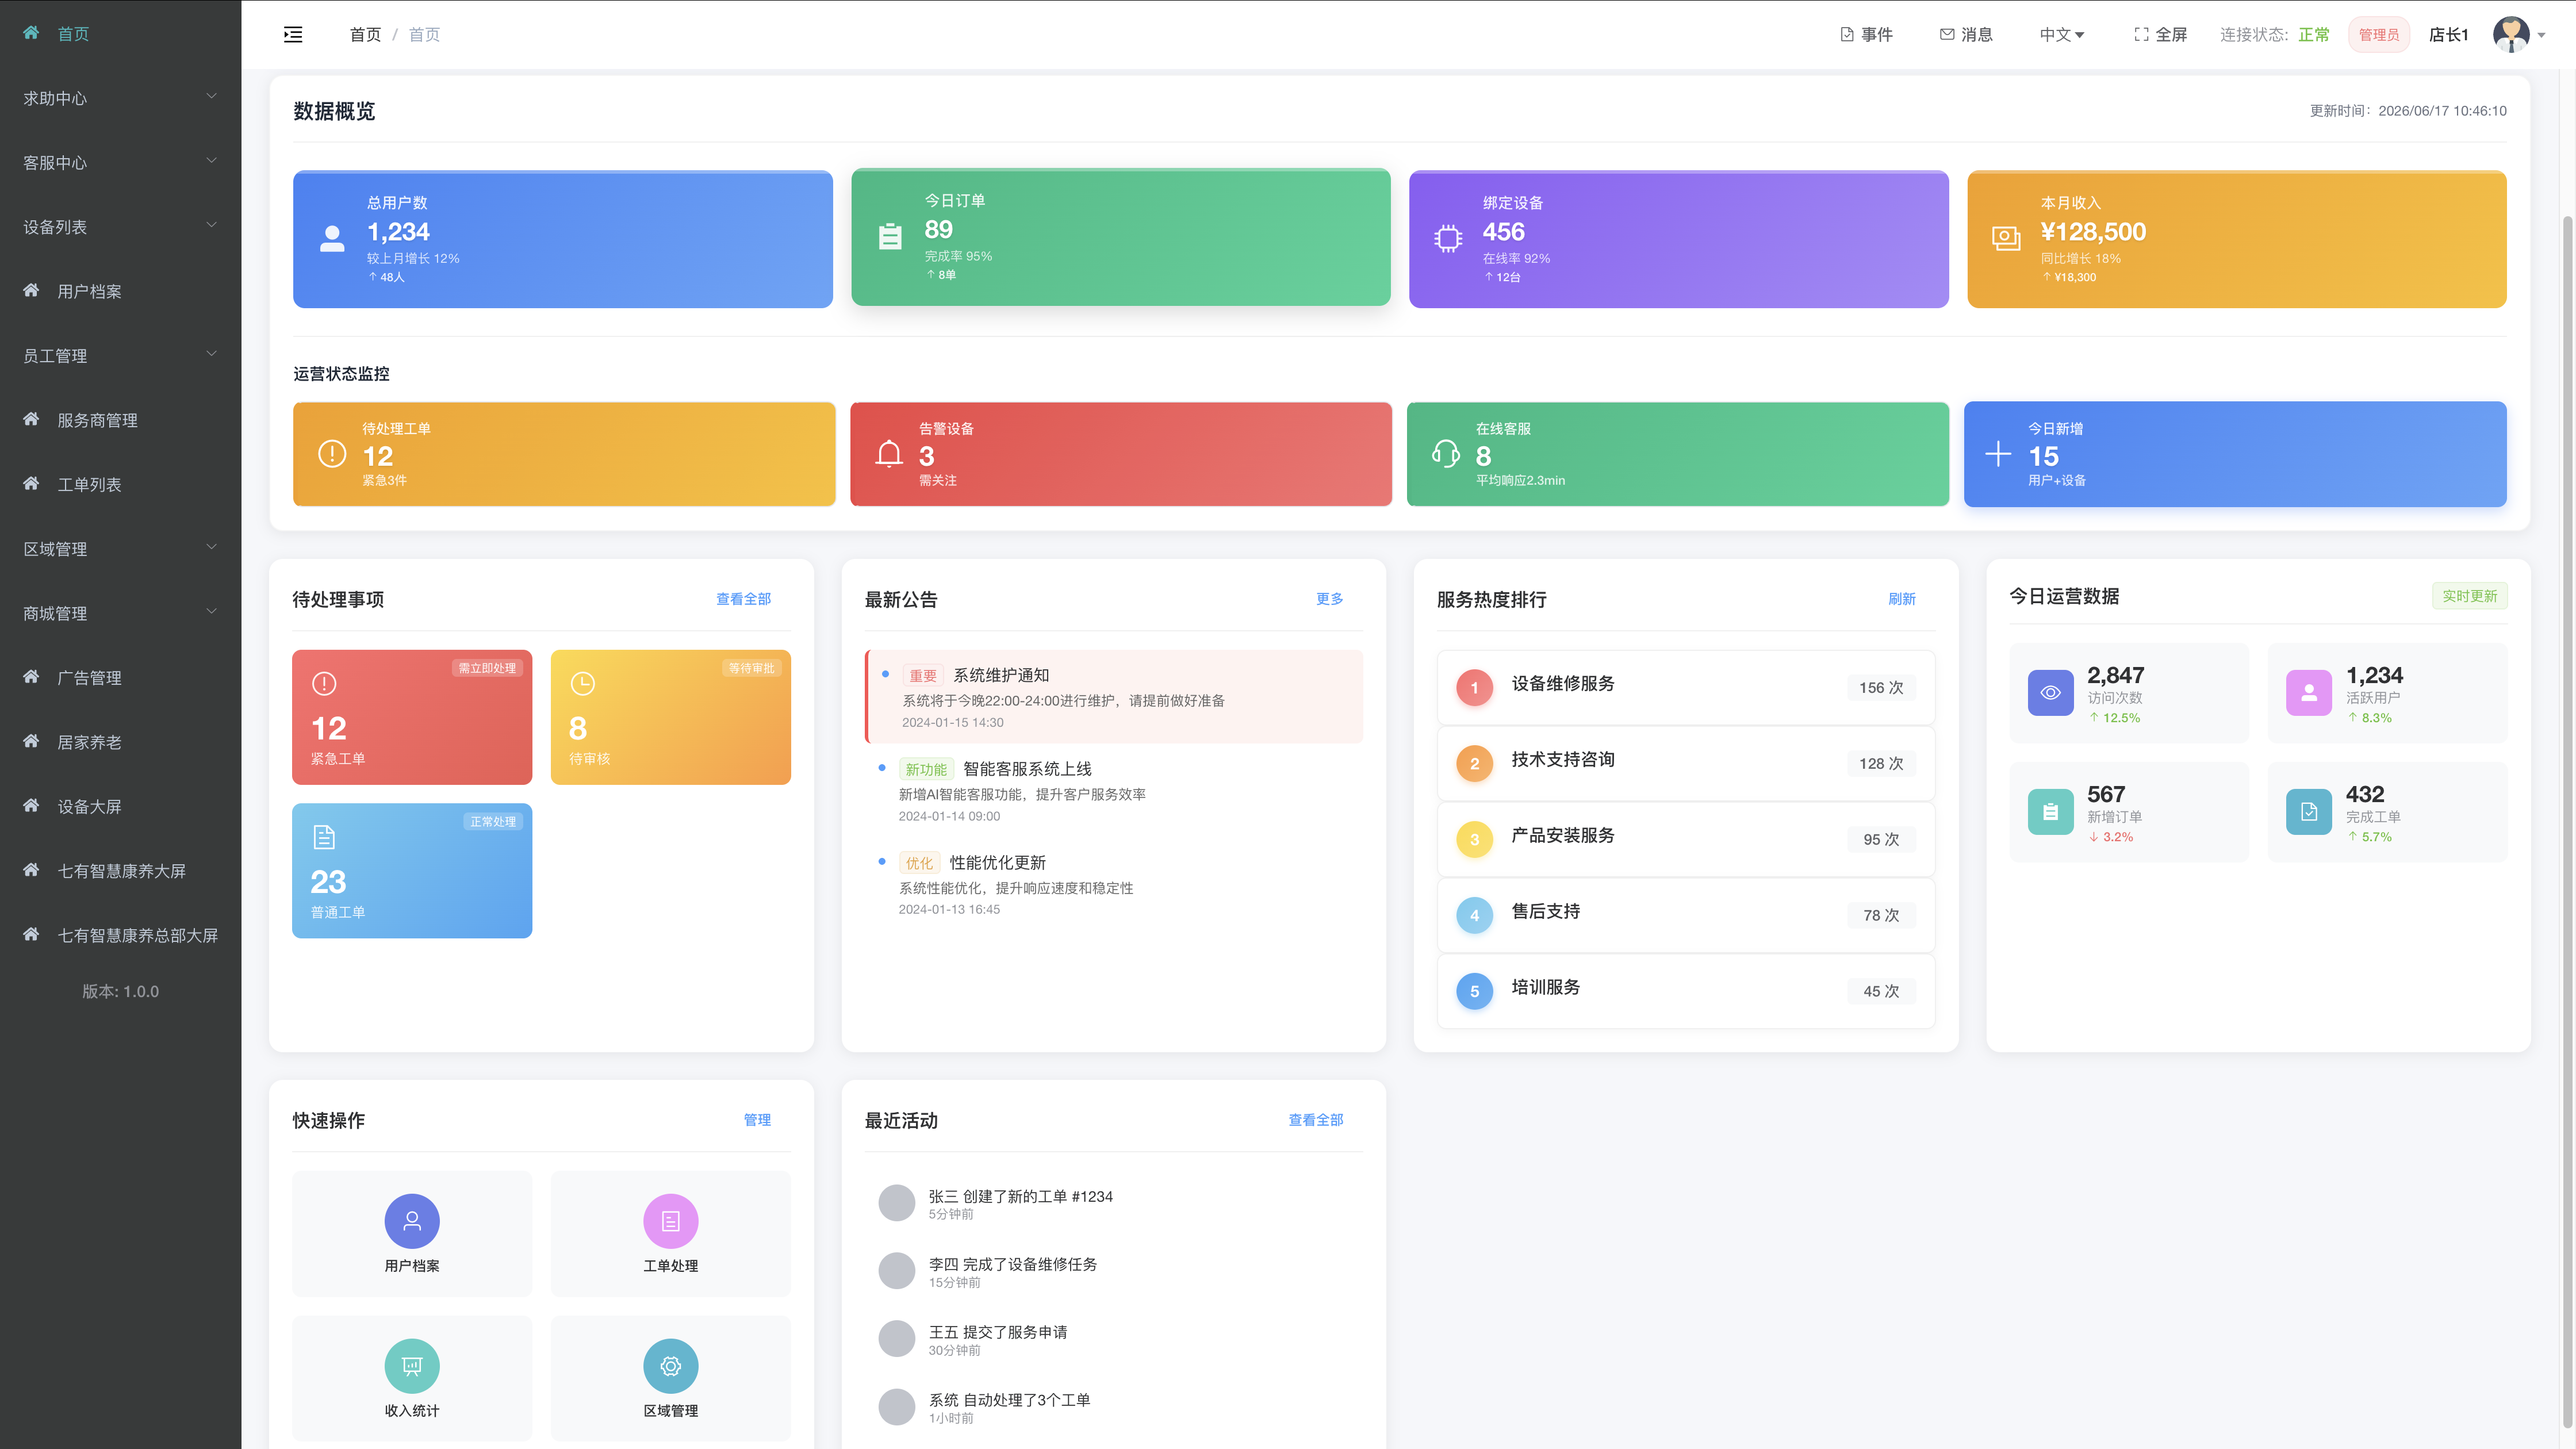Open the 收入统计 quick action icon
Image resolution: width=2576 pixels, height=1449 pixels.
[412, 1366]
